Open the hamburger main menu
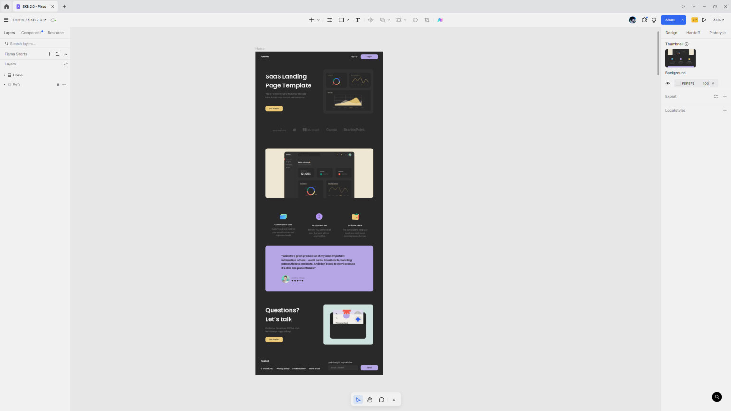The image size is (731, 411). [6, 20]
